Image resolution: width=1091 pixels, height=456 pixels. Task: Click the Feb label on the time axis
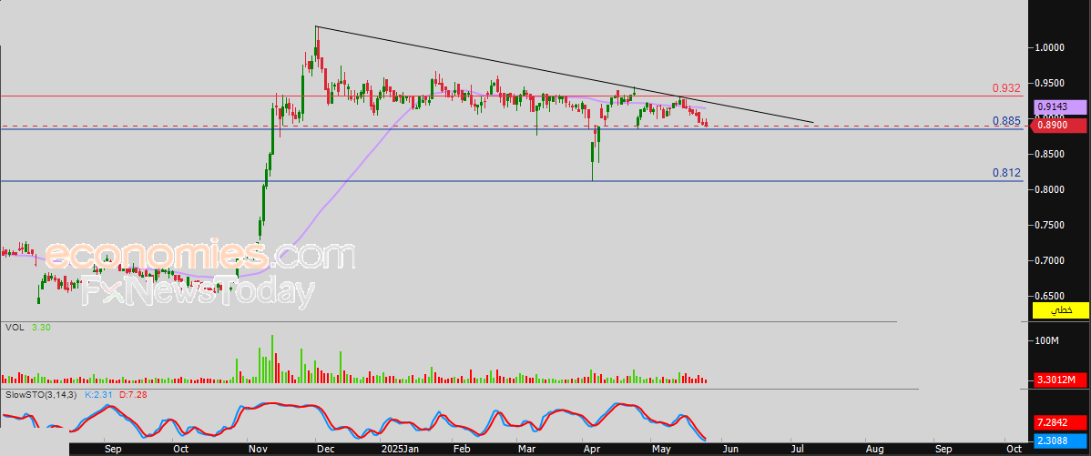point(462,449)
